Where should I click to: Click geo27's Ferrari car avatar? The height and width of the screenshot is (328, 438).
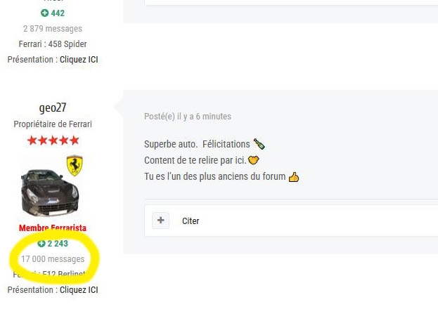pos(50,192)
